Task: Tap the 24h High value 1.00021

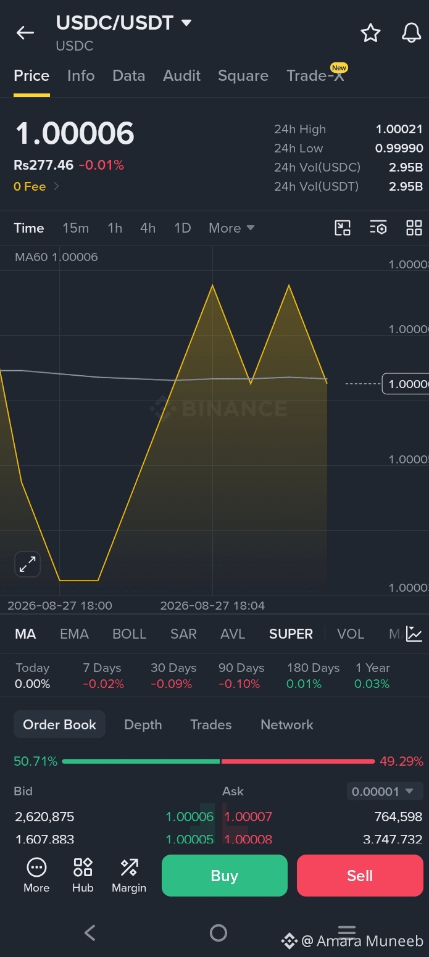Action: click(x=399, y=129)
